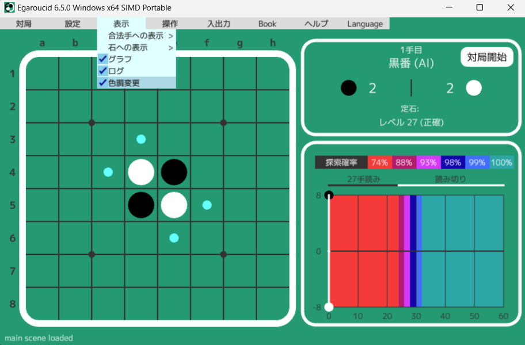
Task: Click the white stone at d4
Action: (x=141, y=172)
